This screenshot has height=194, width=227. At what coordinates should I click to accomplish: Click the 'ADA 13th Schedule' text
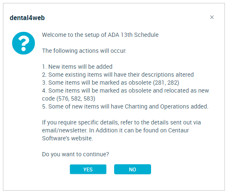(x=133, y=35)
